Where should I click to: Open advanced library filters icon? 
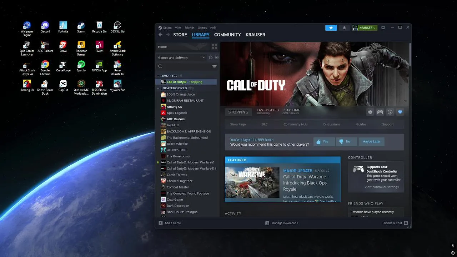point(214,66)
